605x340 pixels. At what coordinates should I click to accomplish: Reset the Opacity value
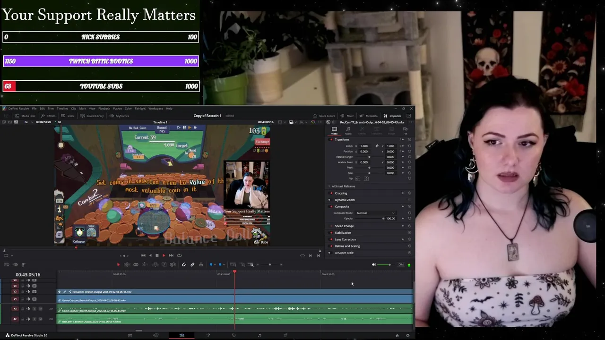tap(409, 218)
